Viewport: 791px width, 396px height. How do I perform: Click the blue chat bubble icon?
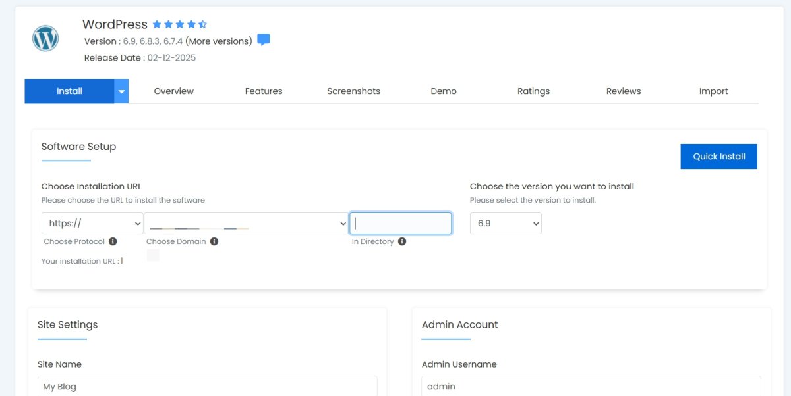tap(263, 40)
